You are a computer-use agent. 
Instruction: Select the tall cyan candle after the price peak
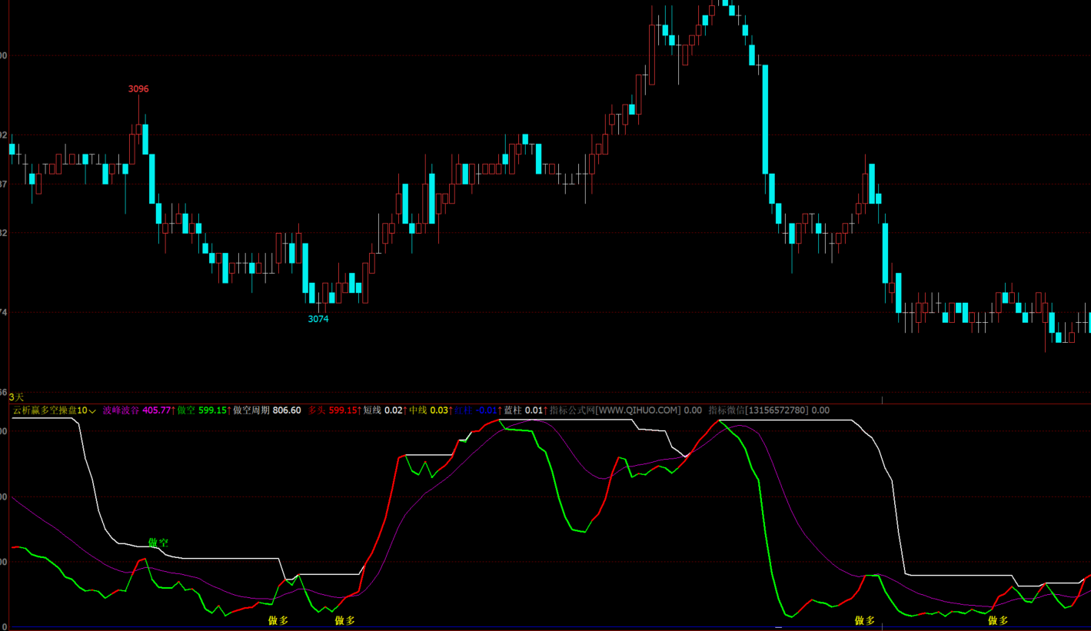pyautogui.click(x=765, y=119)
